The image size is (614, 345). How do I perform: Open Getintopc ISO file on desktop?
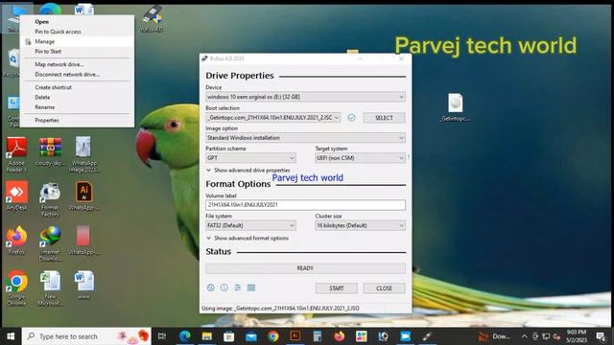pos(456,107)
